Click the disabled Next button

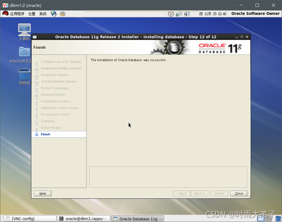tap(199, 193)
